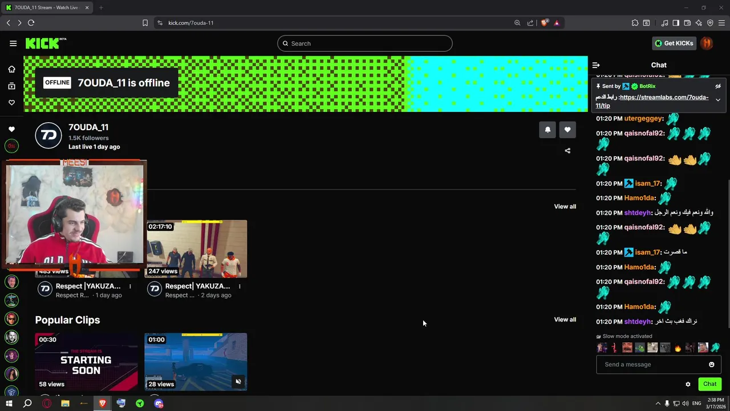
Task: Open the emoji picker in chat input
Action: point(711,365)
